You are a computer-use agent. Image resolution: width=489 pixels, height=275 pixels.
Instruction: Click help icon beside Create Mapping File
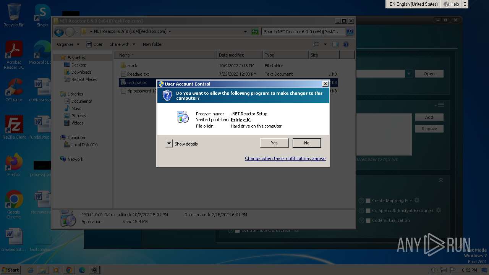click(361, 201)
